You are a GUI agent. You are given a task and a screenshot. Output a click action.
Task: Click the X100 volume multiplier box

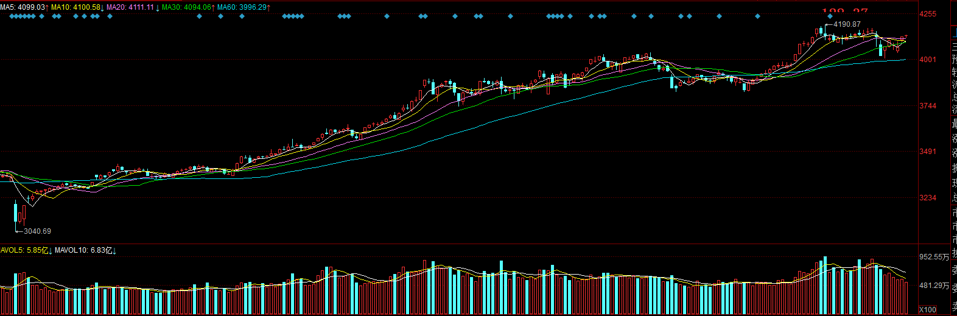pos(928,310)
